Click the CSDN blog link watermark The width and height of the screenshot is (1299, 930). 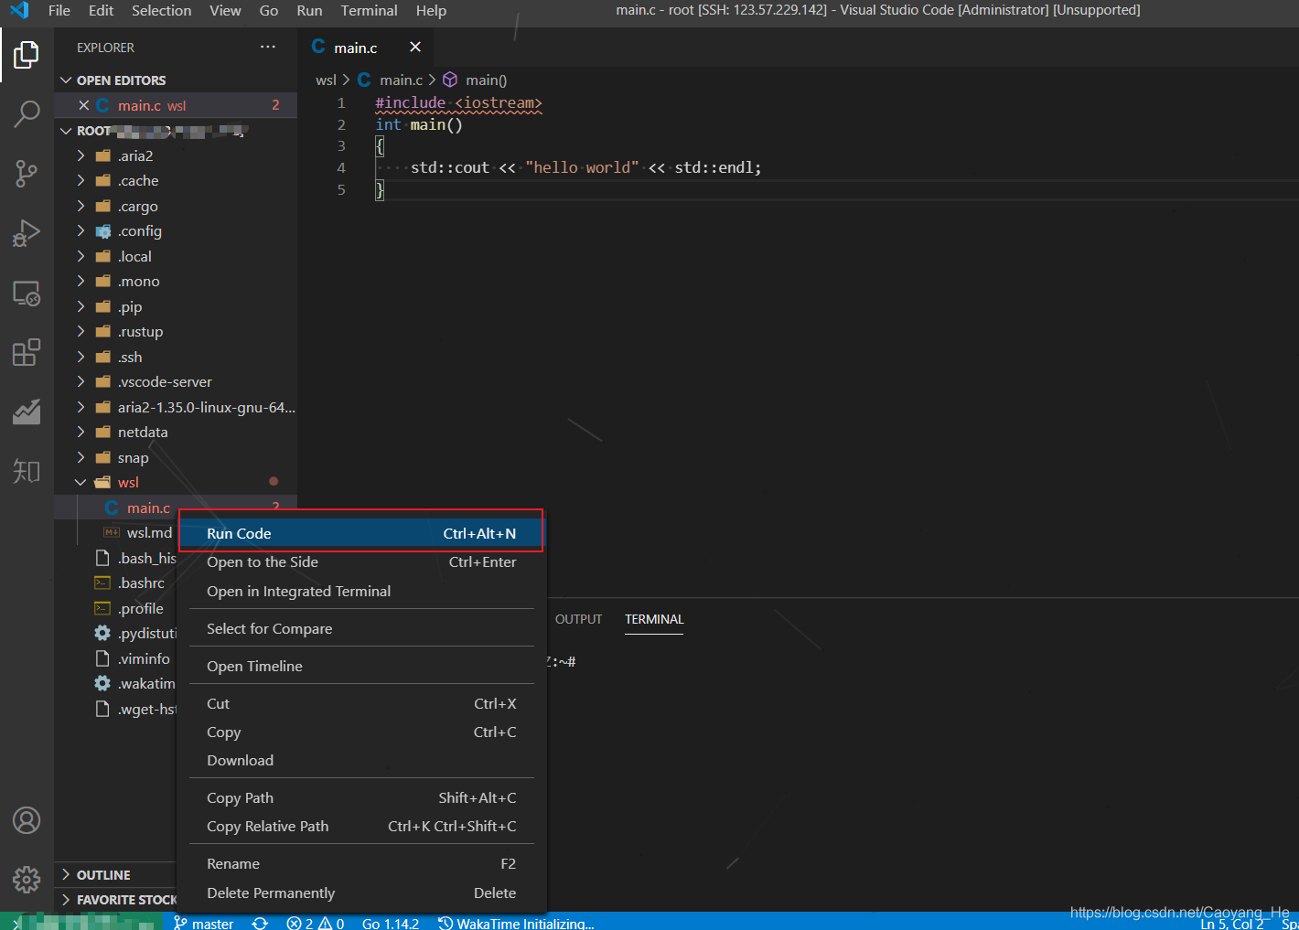(x=1179, y=912)
